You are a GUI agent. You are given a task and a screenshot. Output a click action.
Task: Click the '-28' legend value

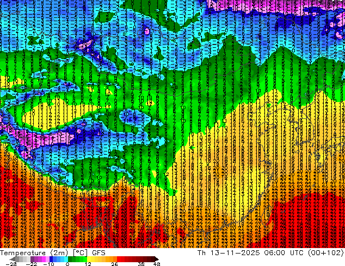(11, 264)
